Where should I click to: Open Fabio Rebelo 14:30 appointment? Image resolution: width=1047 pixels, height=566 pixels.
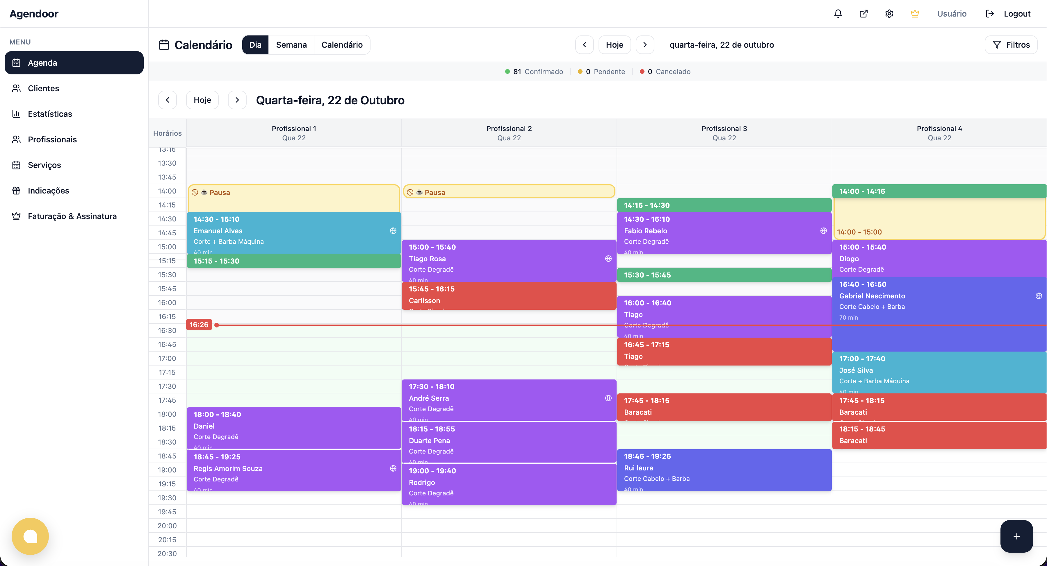724,233
